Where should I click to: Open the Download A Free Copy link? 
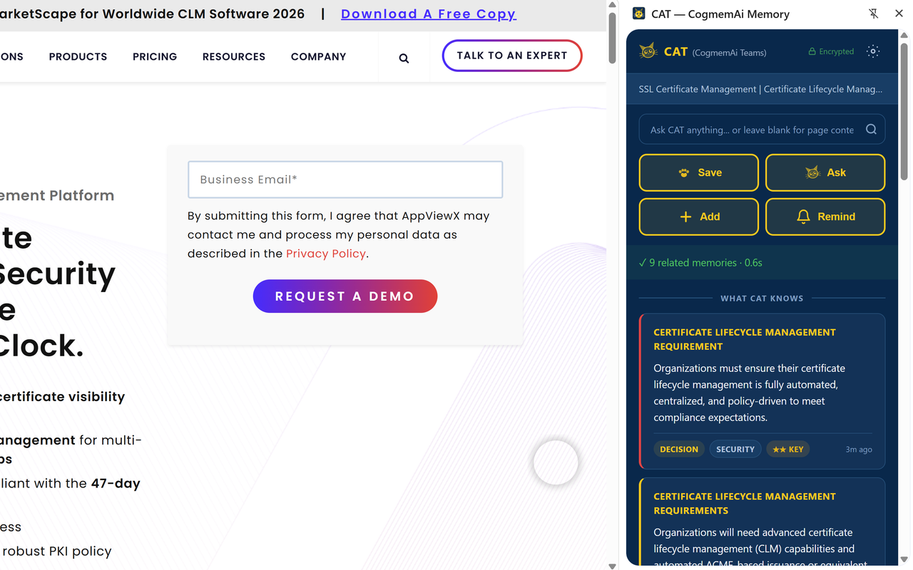(x=429, y=14)
